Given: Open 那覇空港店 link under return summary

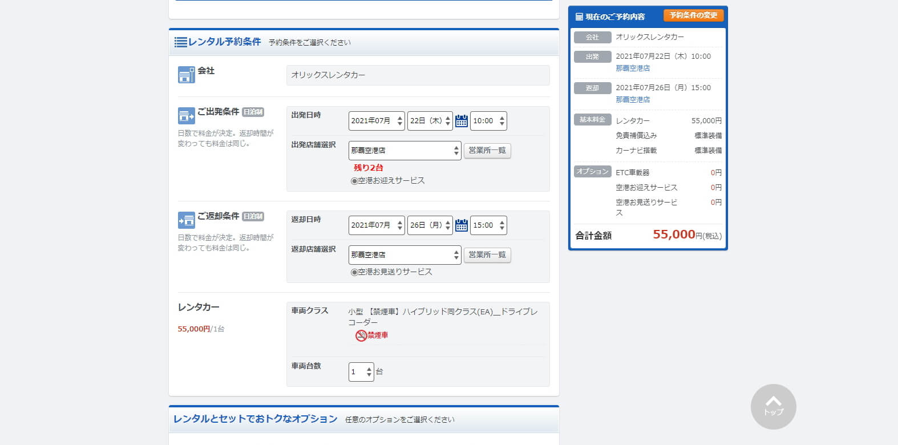Looking at the screenshot, I should click(x=633, y=100).
